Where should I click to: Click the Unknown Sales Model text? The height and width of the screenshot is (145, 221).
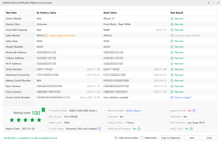(x=187, y=36)
